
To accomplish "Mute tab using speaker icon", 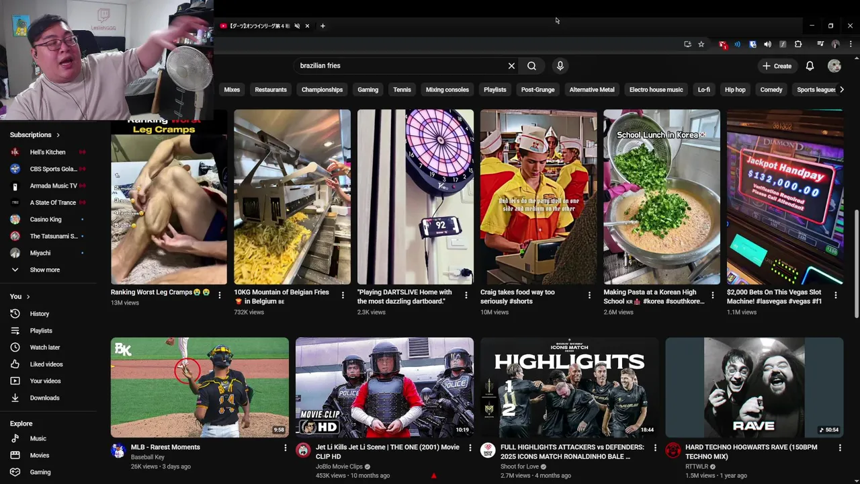I will coord(297,26).
